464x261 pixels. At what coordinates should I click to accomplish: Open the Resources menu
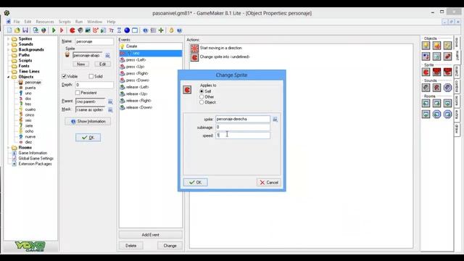(45, 22)
